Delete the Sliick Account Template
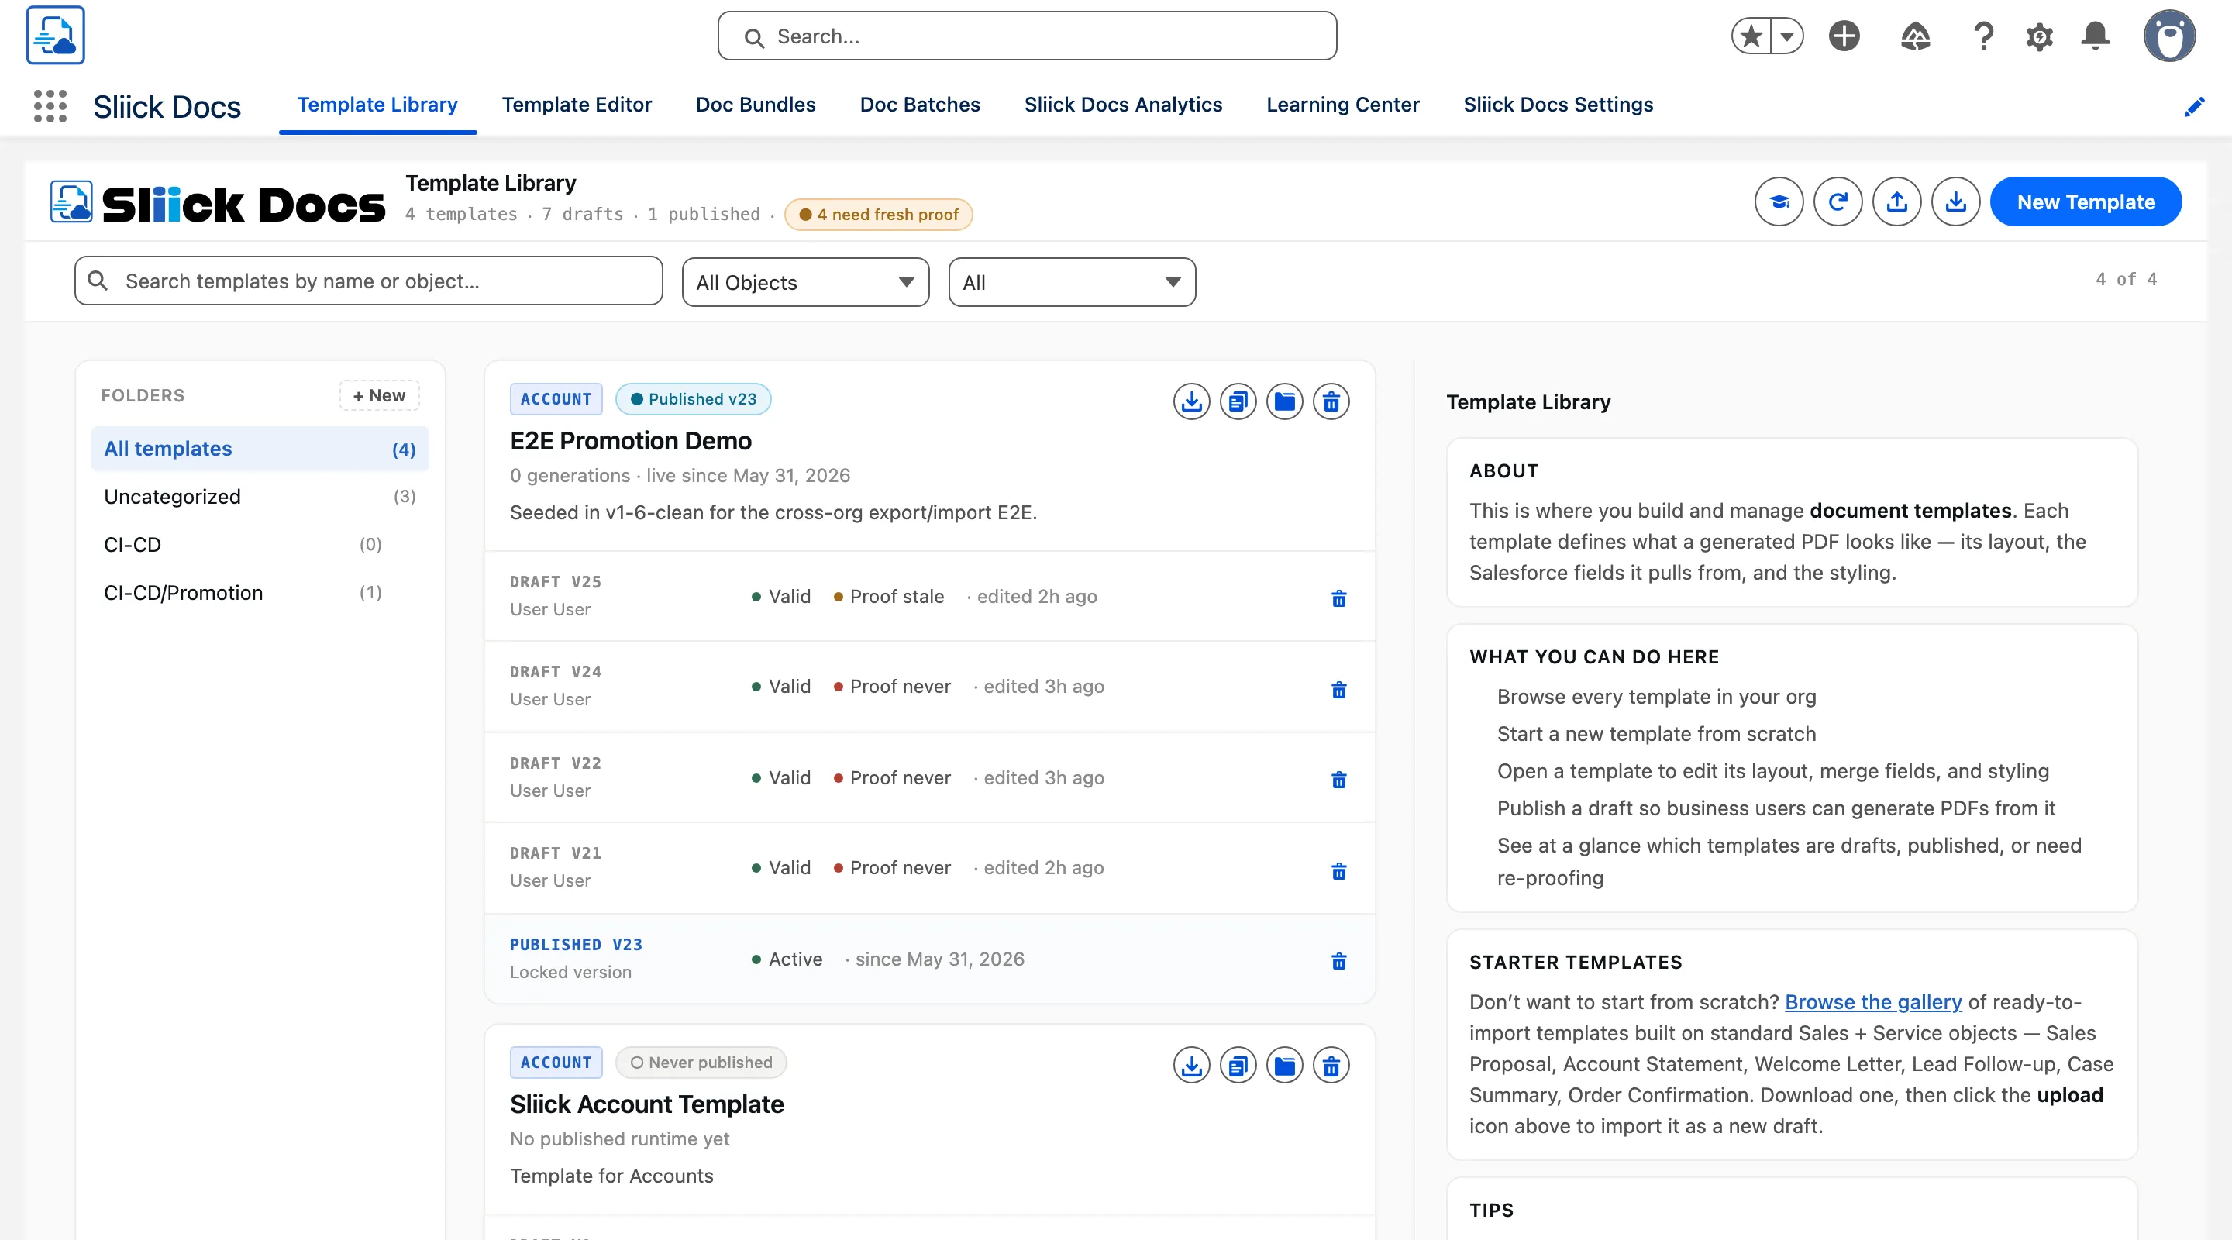Viewport: 2232px width, 1240px height. [1331, 1065]
